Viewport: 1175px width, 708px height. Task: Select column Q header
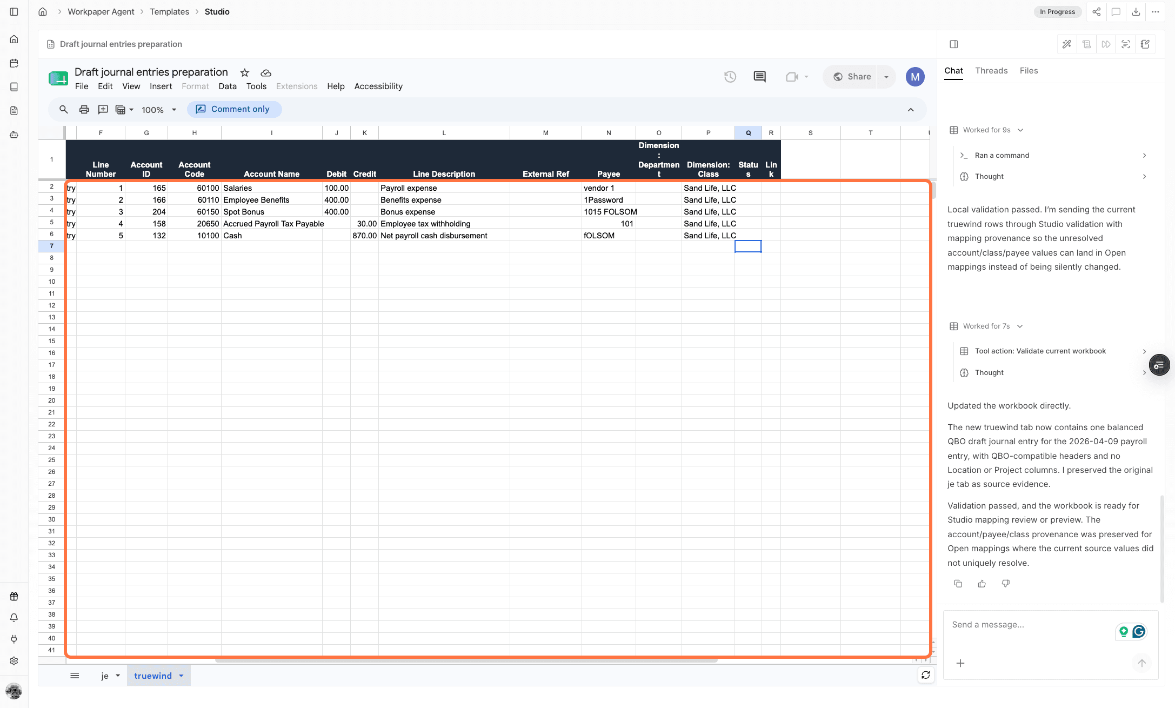point(748,133)
